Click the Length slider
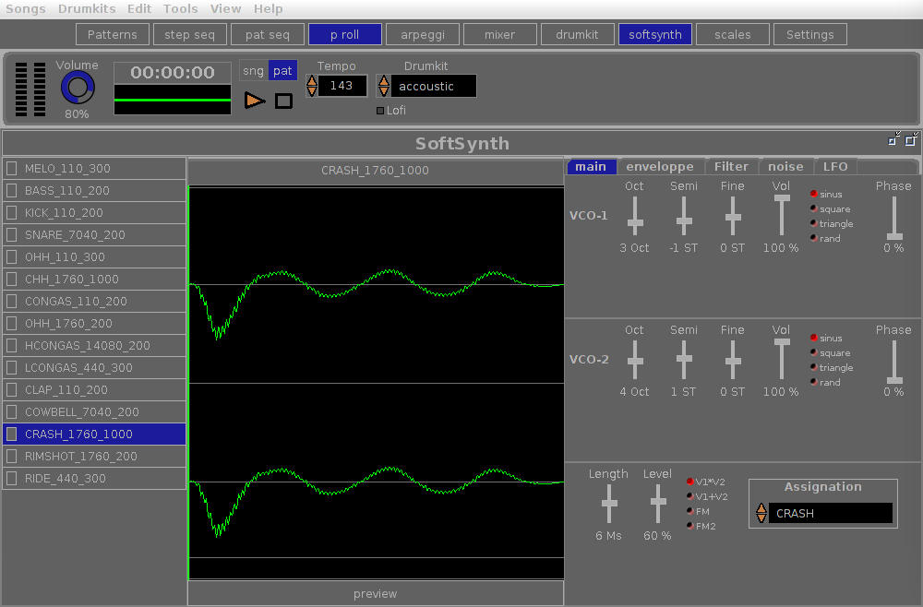923x607 pixels. point(609,504)
